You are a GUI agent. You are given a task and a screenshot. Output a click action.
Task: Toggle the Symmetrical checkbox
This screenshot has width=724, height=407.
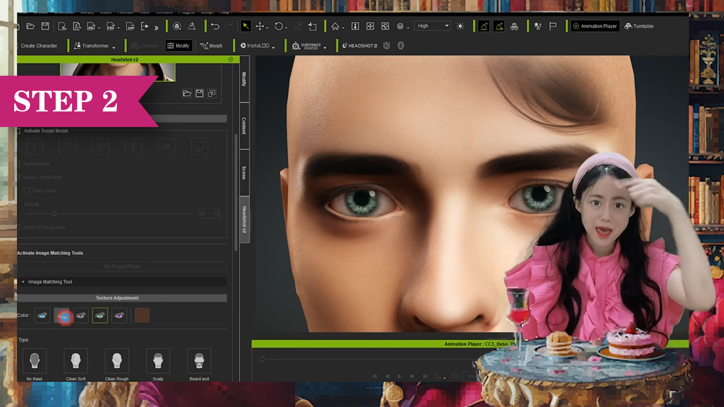coord(18,164)
